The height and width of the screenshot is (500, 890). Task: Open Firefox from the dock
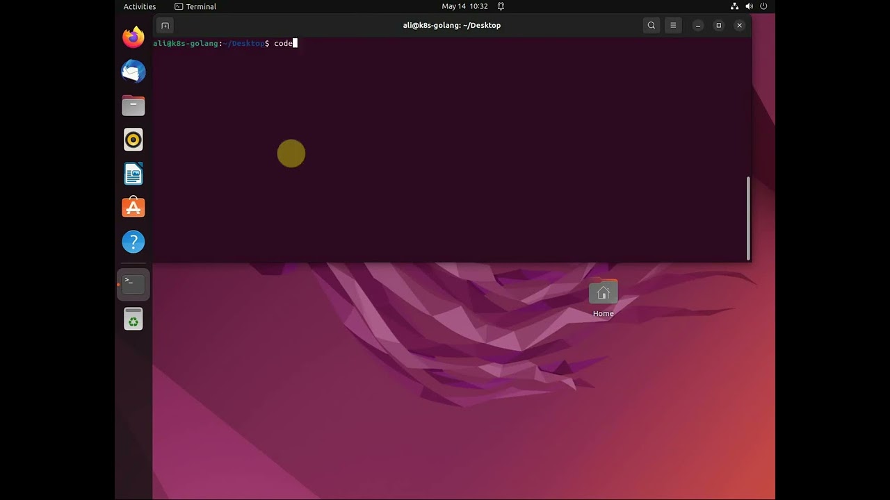(x=133, y=37)
